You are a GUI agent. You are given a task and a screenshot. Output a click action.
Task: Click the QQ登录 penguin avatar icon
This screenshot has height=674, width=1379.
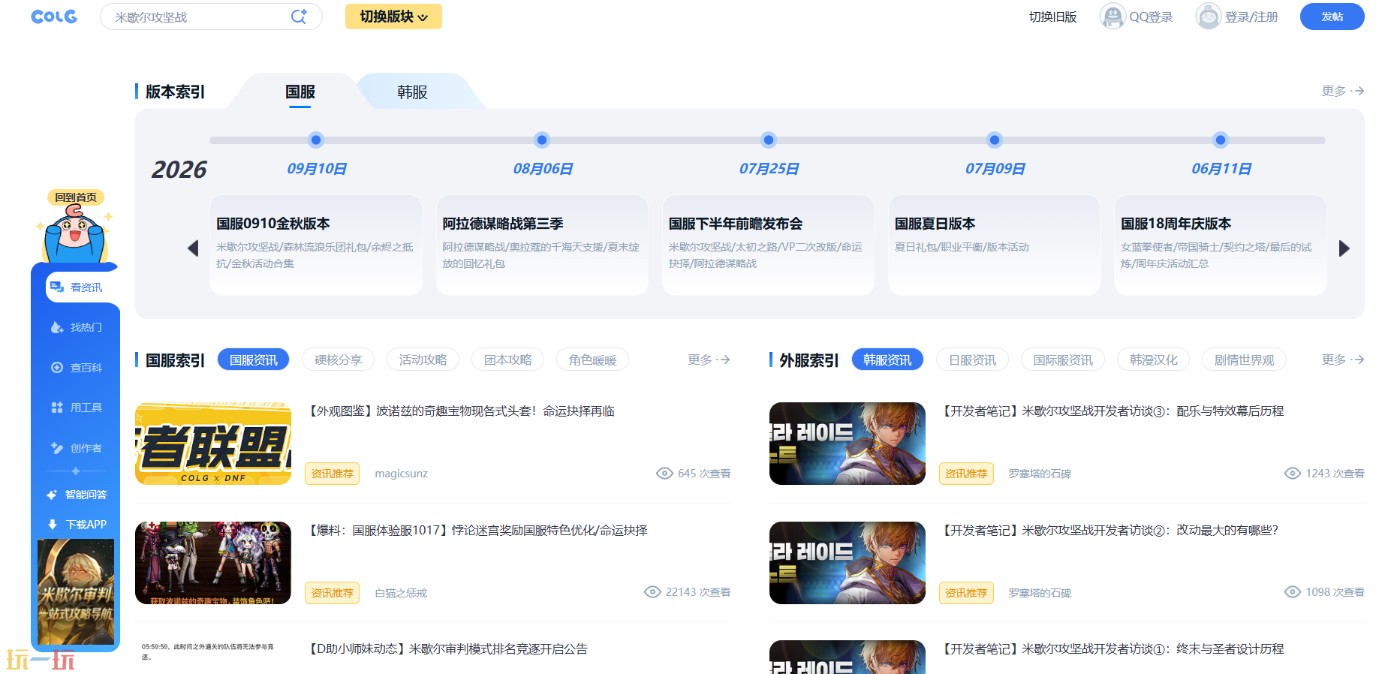tap(1113, 17)
